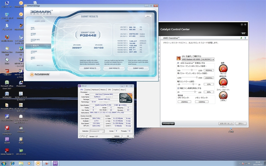The height and width of the screenshot is (166, 266).
Task: Open the Mozilla Firefox desktop icon
Action: click(x=7, y=37)
